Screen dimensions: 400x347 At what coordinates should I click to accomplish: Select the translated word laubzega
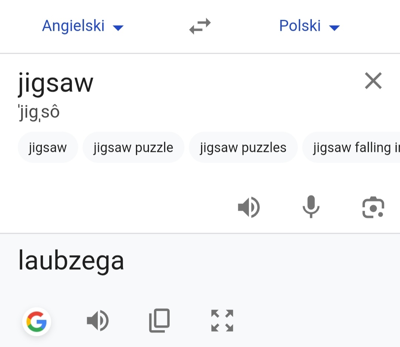point(71,260)
